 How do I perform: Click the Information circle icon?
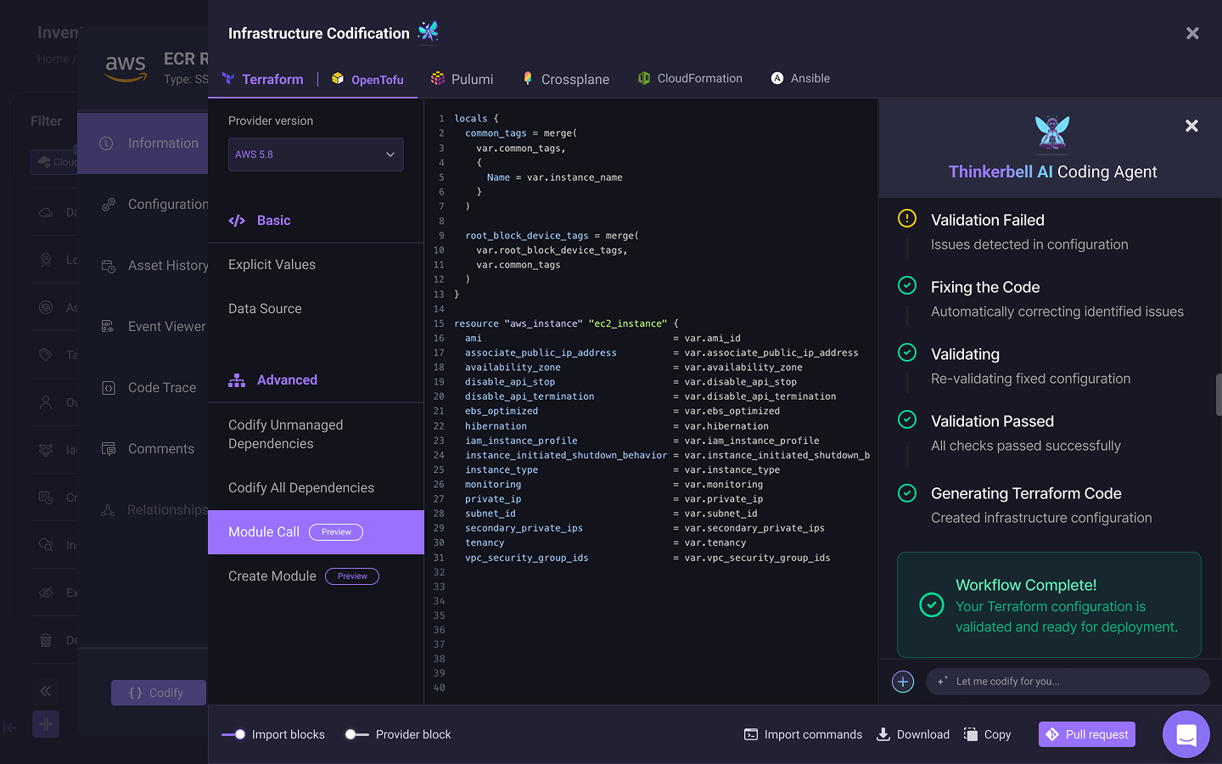(106, 143)
